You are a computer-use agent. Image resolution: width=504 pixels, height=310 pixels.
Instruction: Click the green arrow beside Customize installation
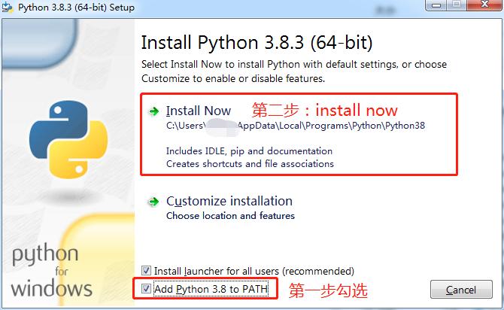tap(154, 202)
